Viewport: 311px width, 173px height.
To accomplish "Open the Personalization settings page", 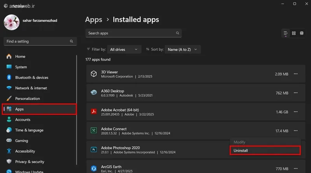I will coord(27,99).
